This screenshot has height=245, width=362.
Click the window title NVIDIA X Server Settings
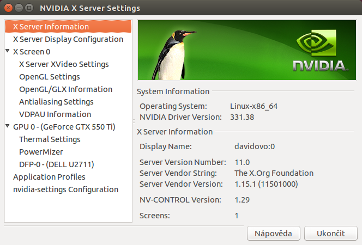pyautogui.click(x=90, y=8)
